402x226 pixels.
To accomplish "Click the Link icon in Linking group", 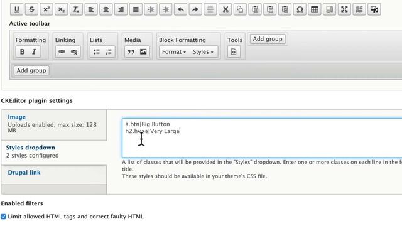I will (62, 51).
